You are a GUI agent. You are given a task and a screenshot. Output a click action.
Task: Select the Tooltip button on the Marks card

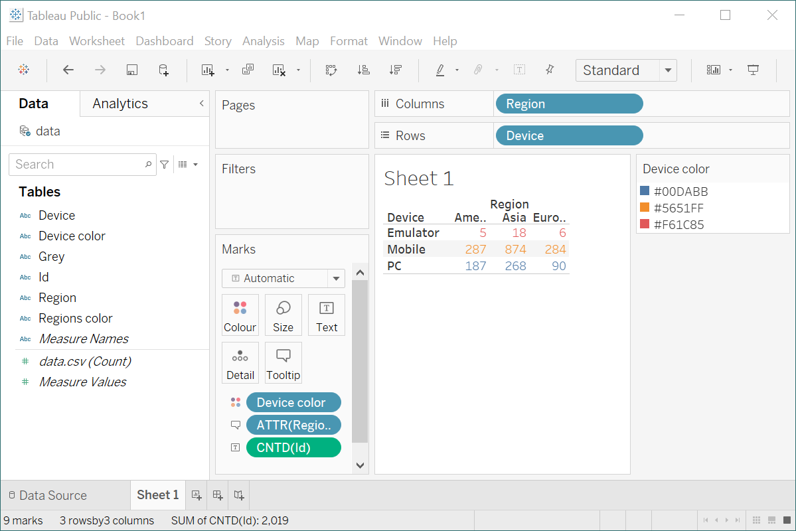[283, 362]
